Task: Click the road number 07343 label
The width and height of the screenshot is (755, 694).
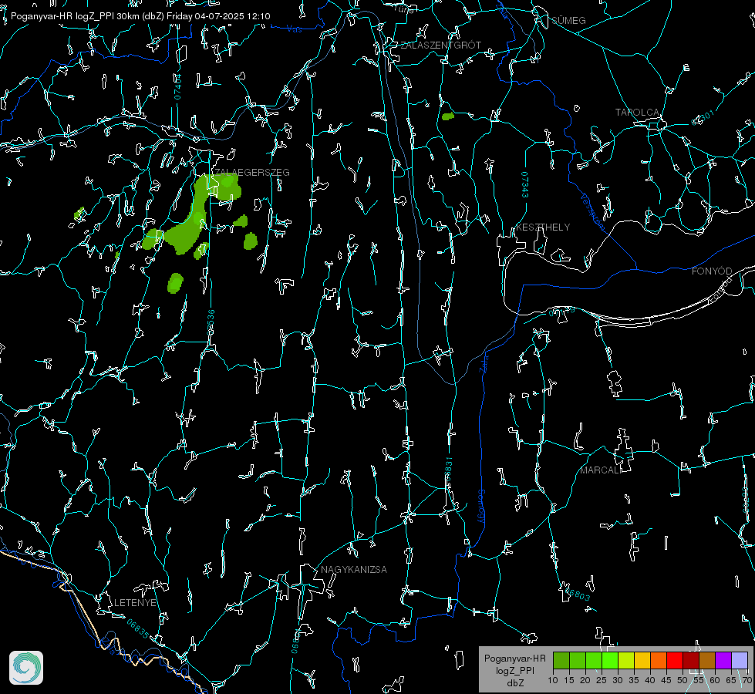Action: (524, 184)
